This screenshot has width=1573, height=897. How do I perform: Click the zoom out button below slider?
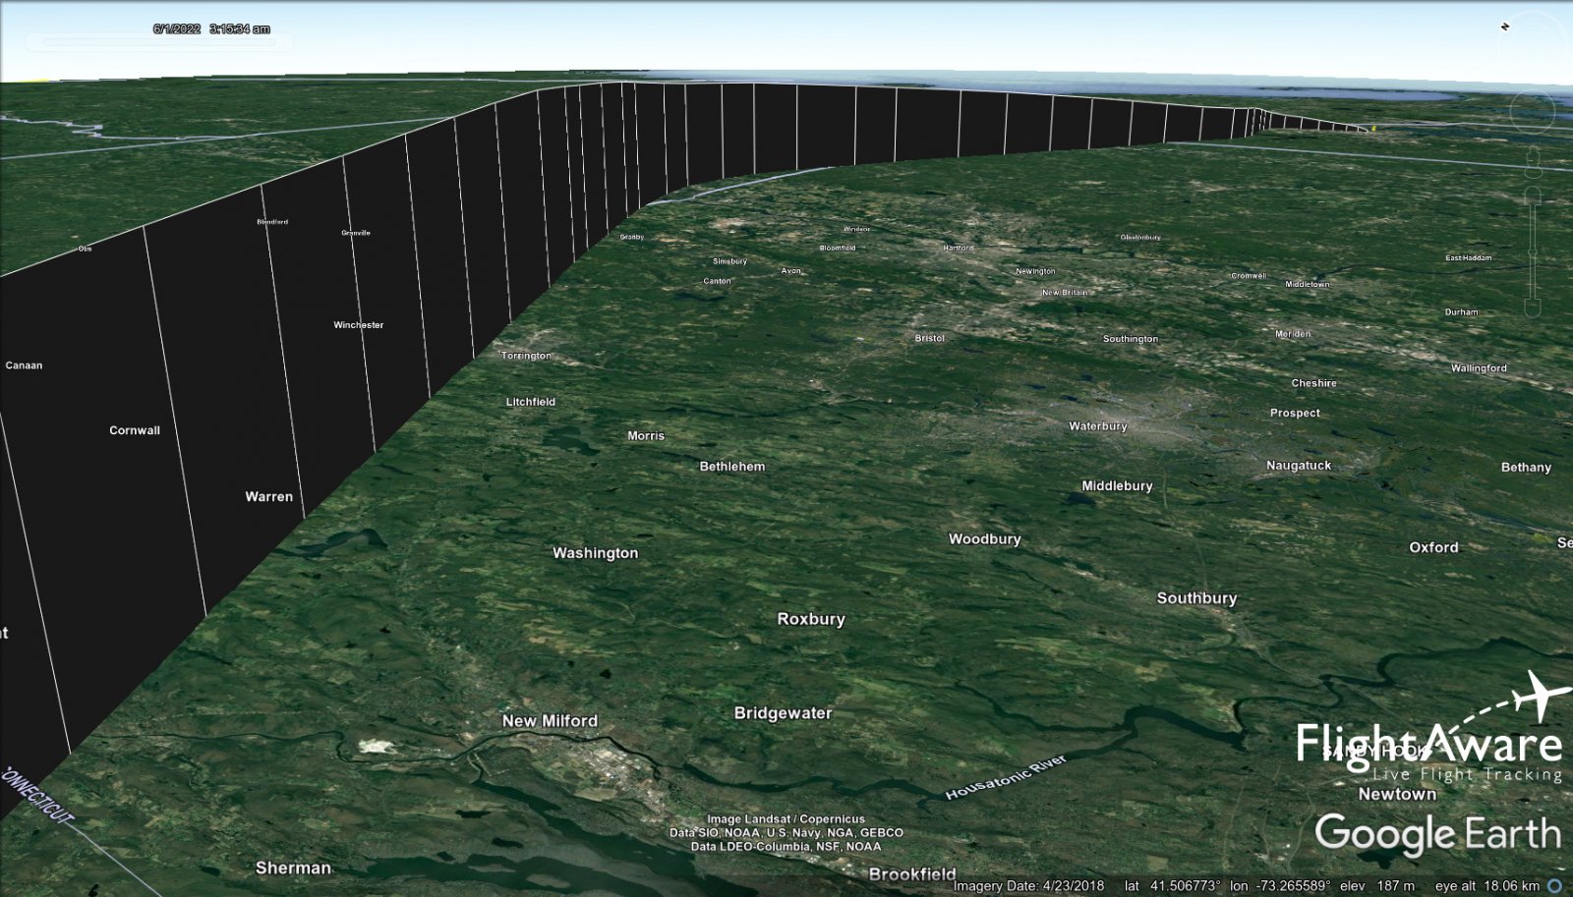coord(1533,308)
